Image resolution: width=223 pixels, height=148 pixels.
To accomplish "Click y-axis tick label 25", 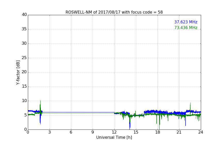I will (24, 58).
